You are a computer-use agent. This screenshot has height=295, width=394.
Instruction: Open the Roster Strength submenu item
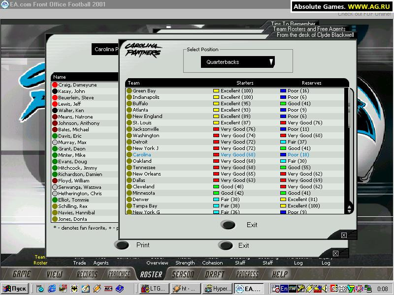point(185,261)
